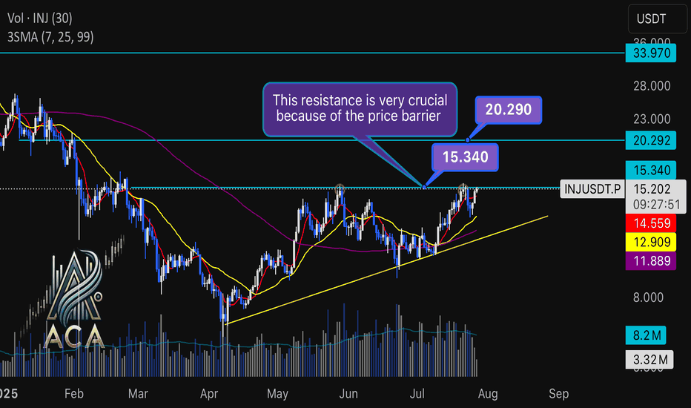
Task: Click the 20.290 purple price callout
Action: point(509,109)
